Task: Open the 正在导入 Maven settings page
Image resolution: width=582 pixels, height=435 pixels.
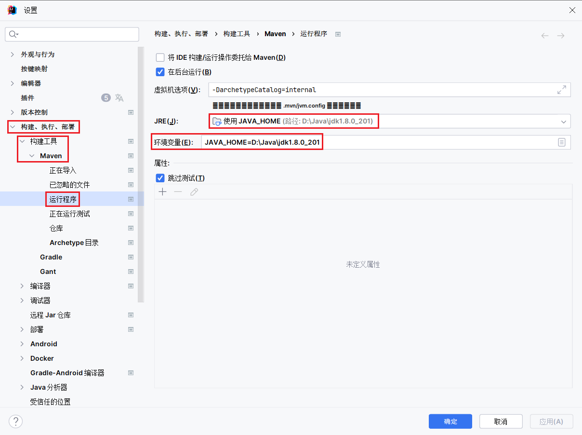Action: 63,170
